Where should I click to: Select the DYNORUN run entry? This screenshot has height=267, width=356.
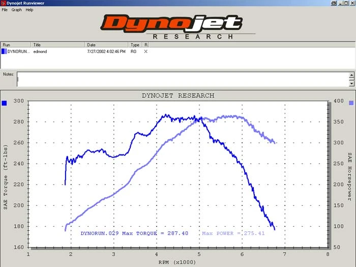click(19, 51)
